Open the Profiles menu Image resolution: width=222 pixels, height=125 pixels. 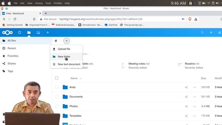[58, 3]
